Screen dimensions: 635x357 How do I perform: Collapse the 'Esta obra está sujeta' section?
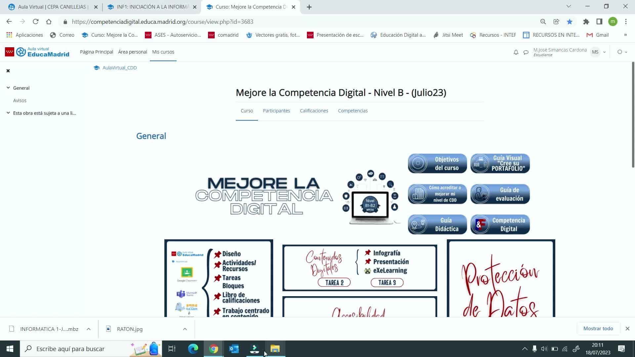pyautogui.click(x=8, y=113)
